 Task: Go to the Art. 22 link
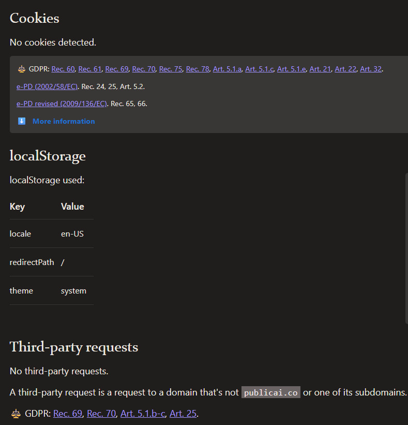point(345,69)
